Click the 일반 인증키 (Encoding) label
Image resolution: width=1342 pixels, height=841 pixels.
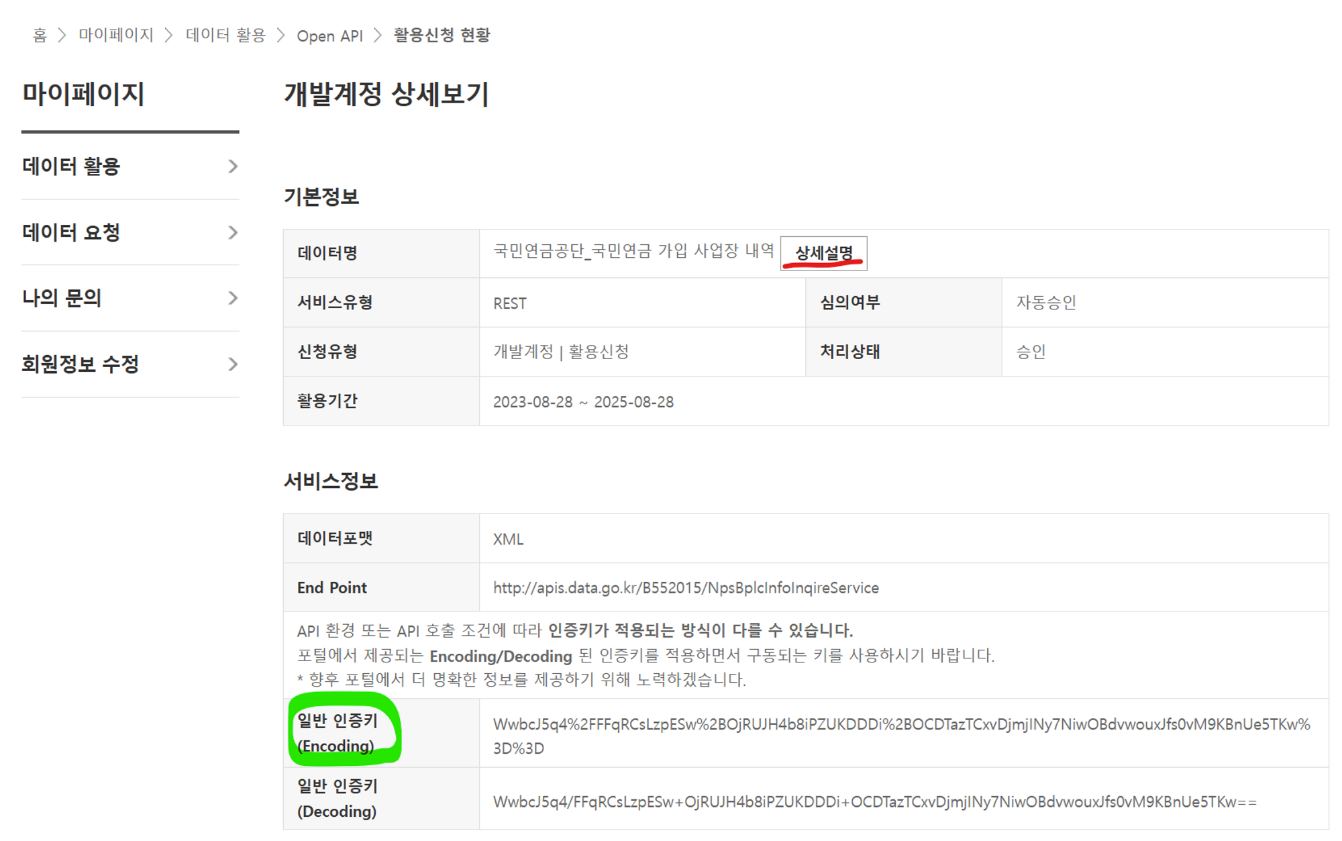pyautogui.click(x=338, y=733)
